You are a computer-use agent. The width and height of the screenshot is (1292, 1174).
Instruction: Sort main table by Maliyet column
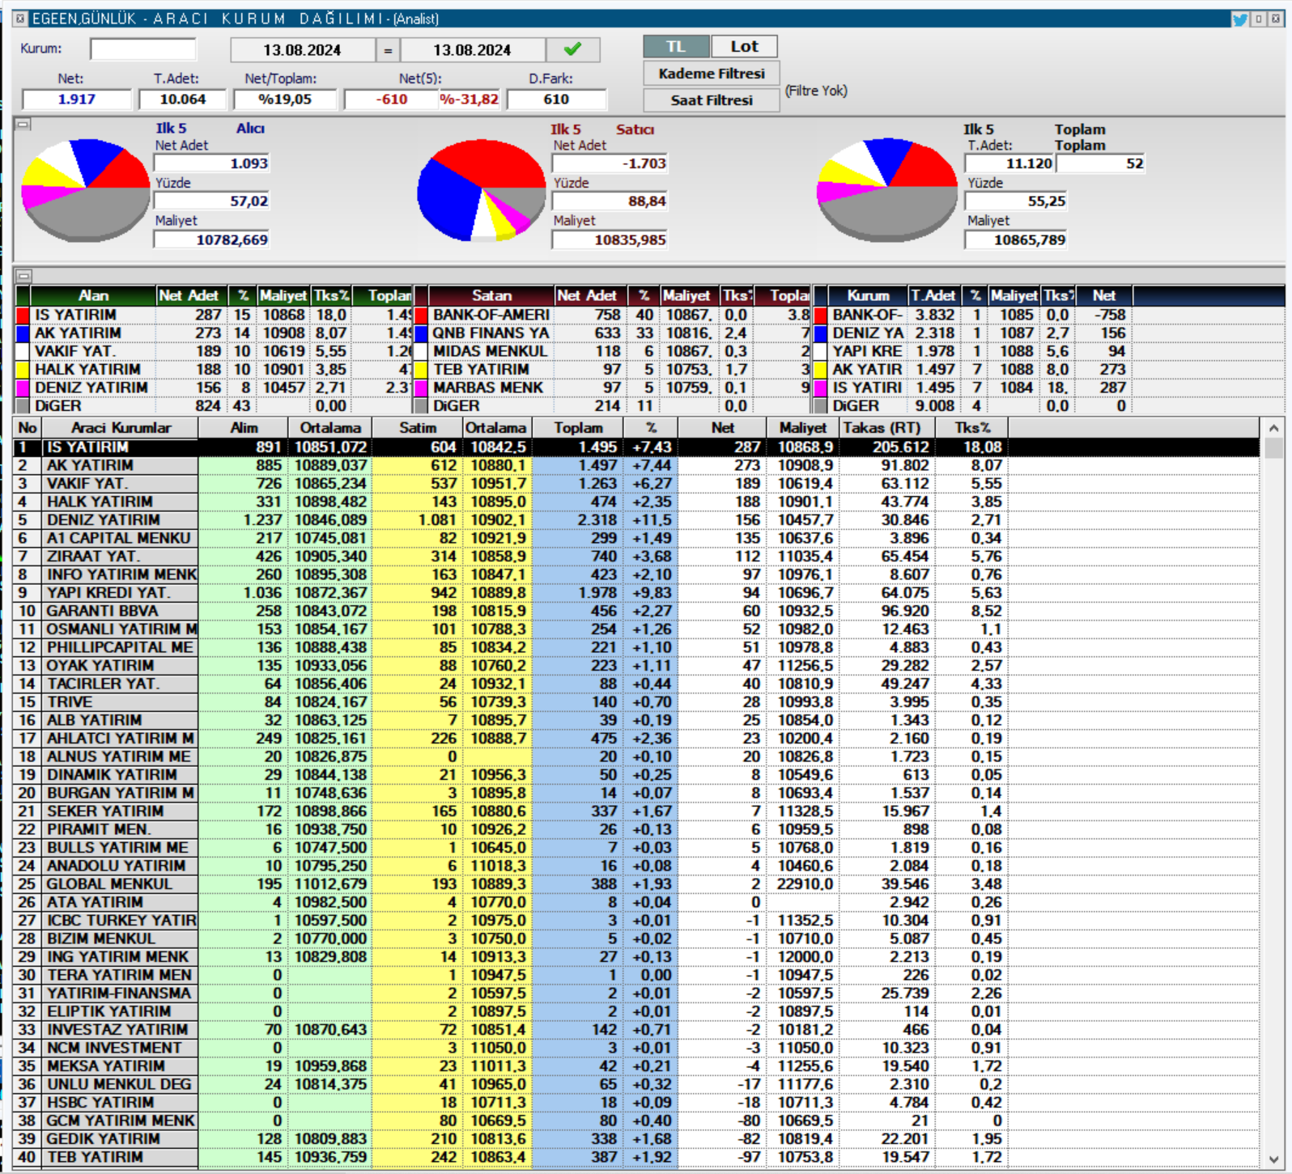point(802,428)
